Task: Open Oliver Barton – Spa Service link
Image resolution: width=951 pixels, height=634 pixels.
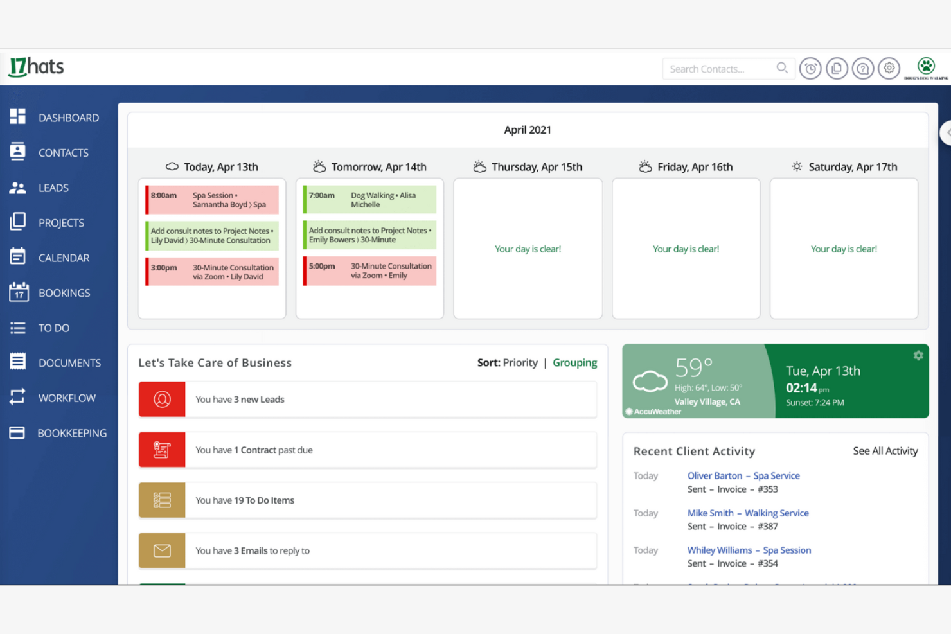Action: 743,476
